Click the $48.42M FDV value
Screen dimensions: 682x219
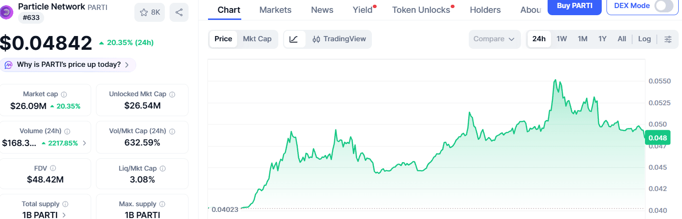(46, 180)
